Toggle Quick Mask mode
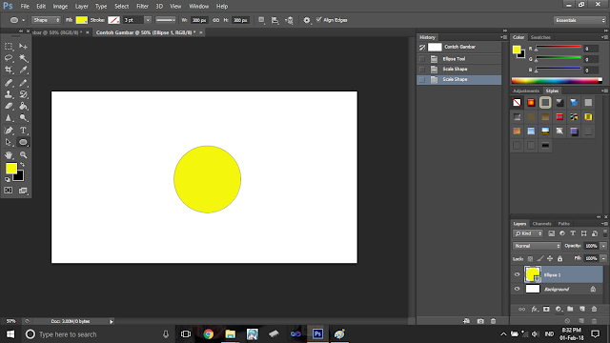 [x=9, y=191]
